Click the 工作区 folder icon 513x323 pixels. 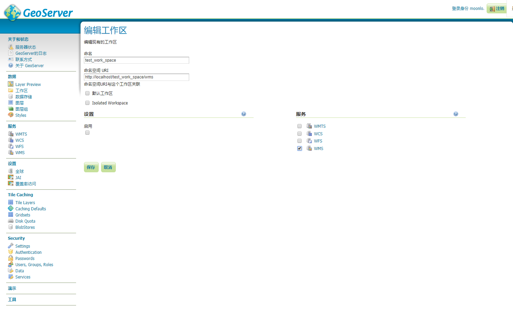(x=11, y=90)
